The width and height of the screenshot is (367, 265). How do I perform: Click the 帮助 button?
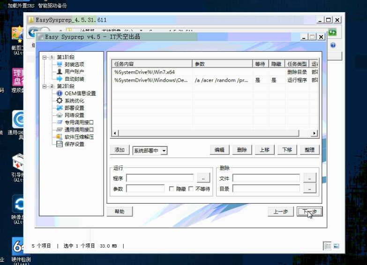120,212
